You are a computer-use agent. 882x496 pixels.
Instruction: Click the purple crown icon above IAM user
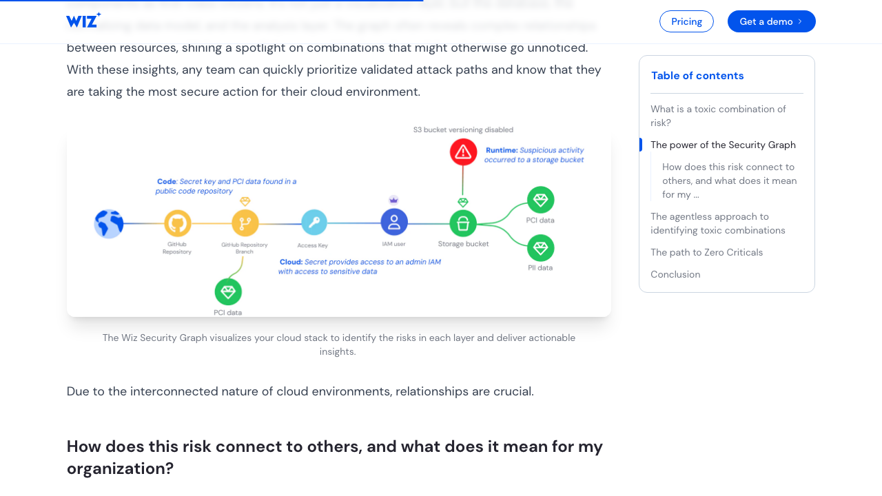click(393, 200)
